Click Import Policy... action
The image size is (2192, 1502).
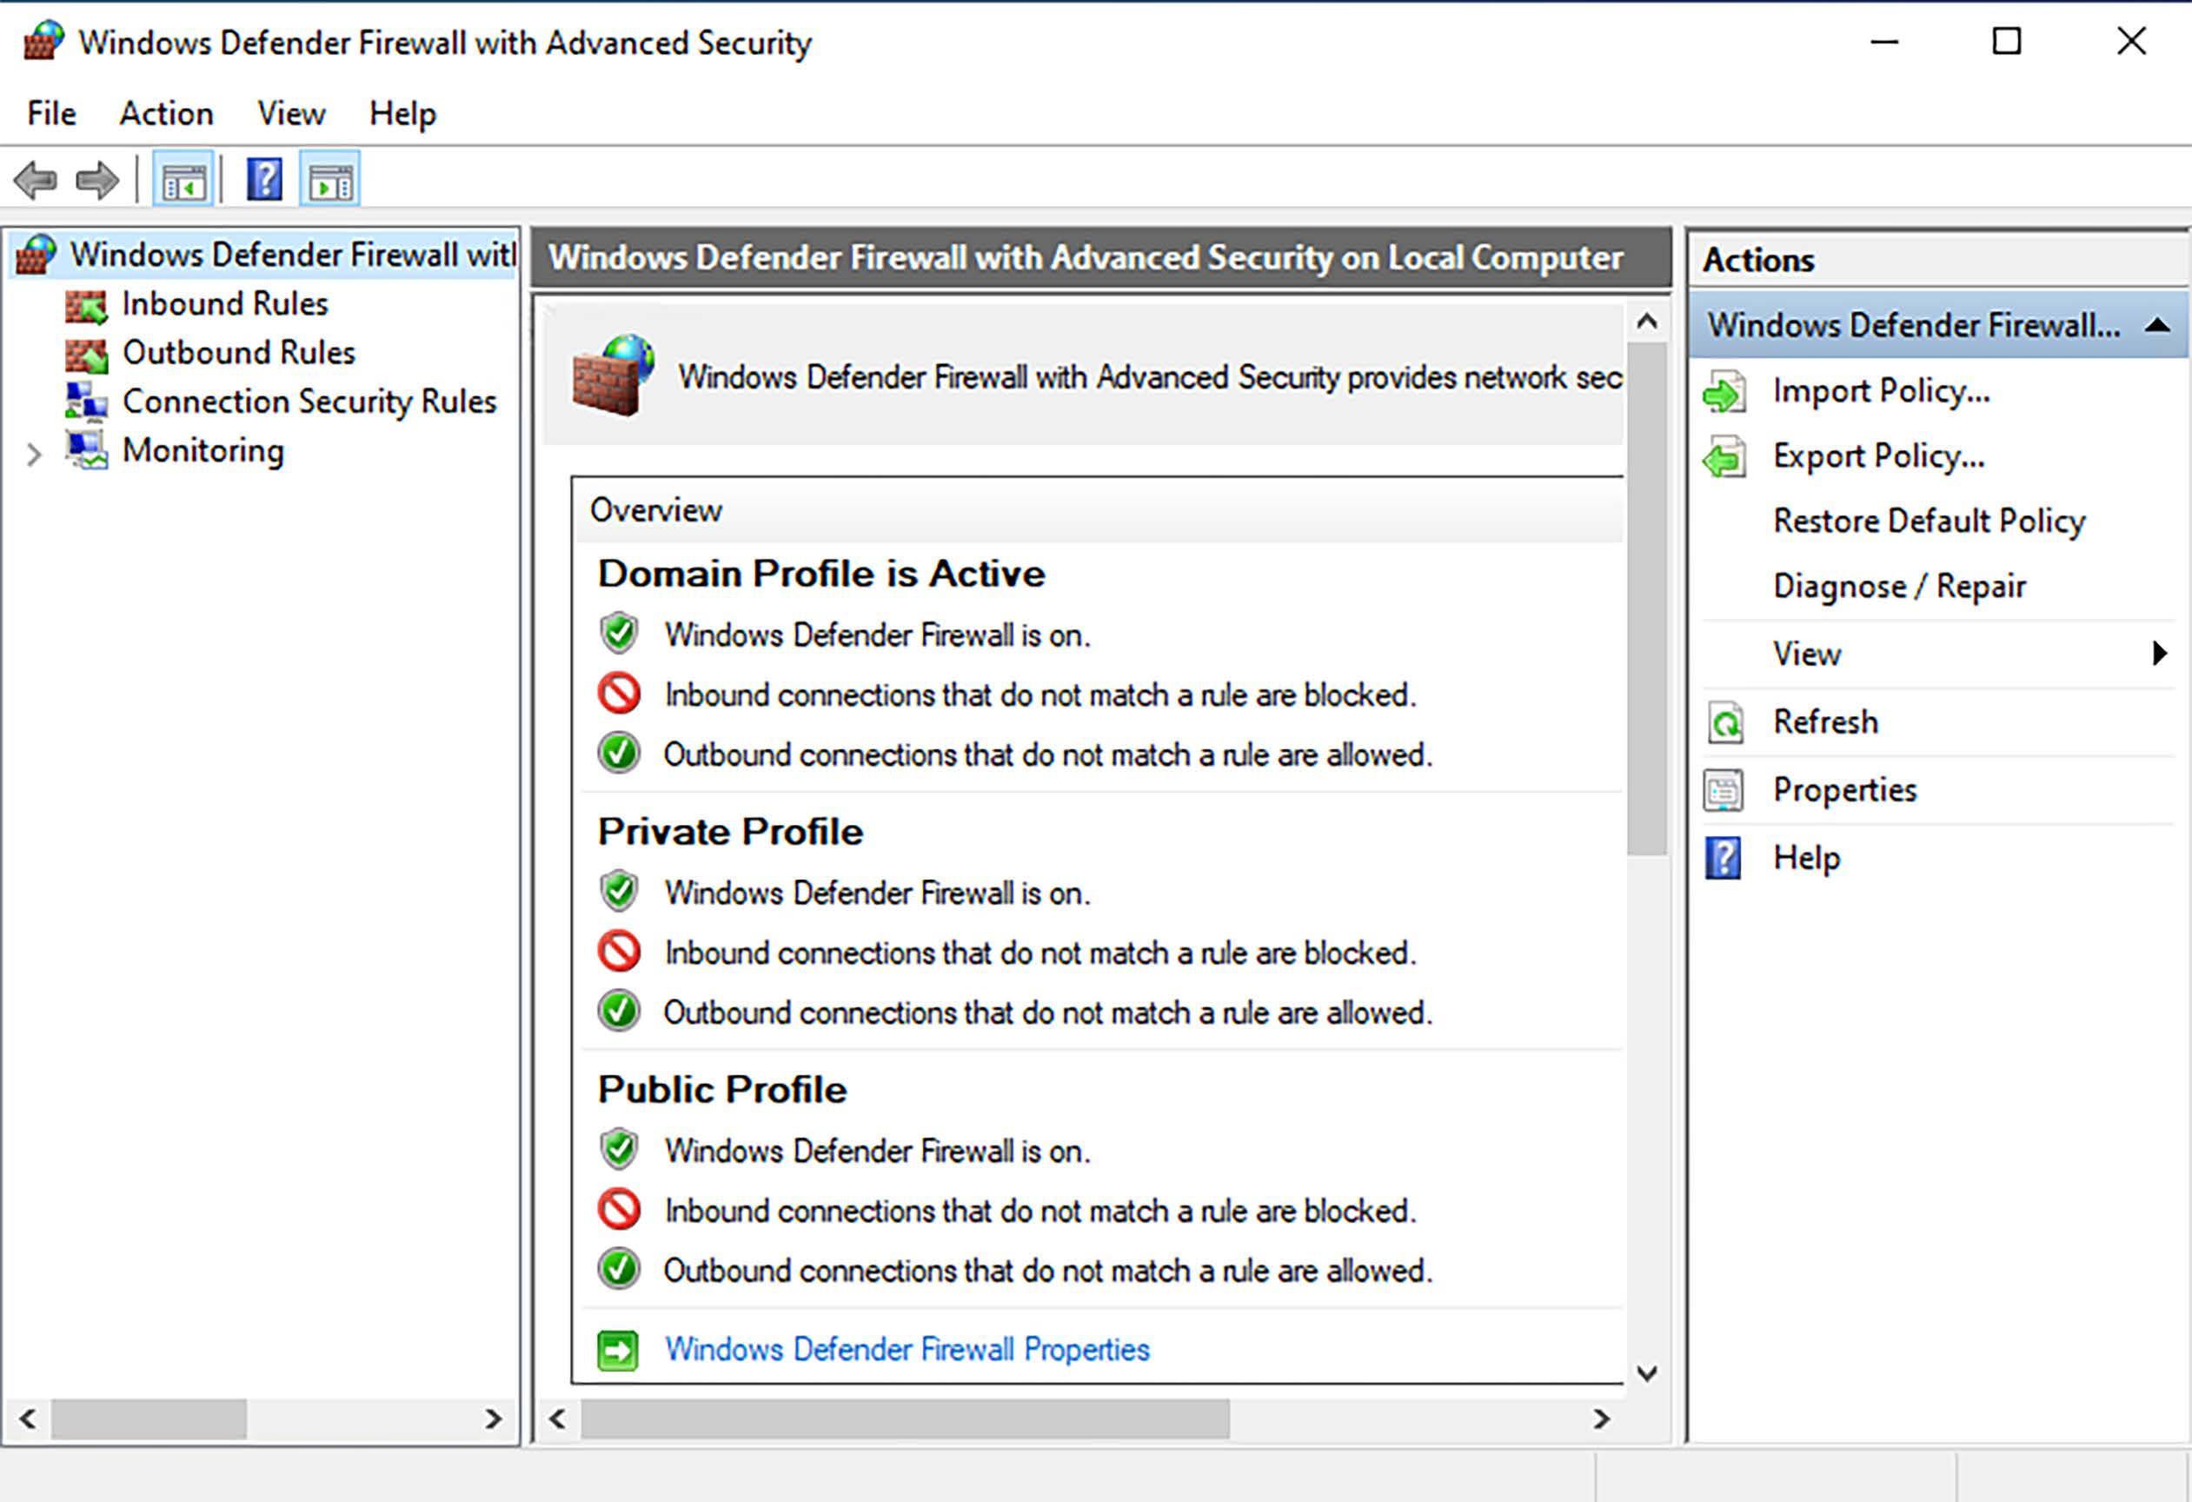click(1882, 391)
